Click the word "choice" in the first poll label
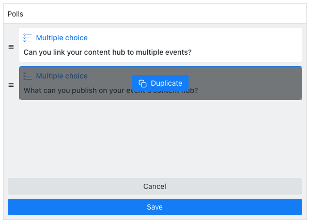 pos(76,38)
